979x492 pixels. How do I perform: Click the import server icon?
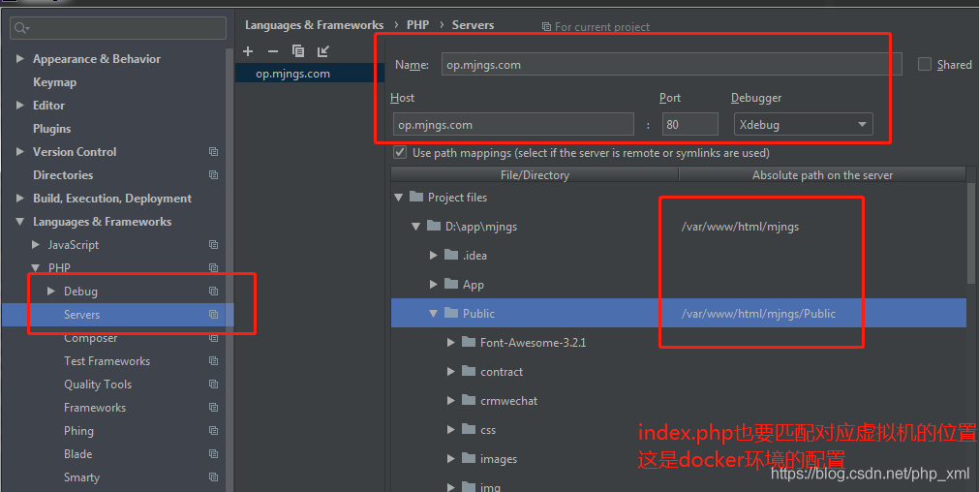(323, 51)
